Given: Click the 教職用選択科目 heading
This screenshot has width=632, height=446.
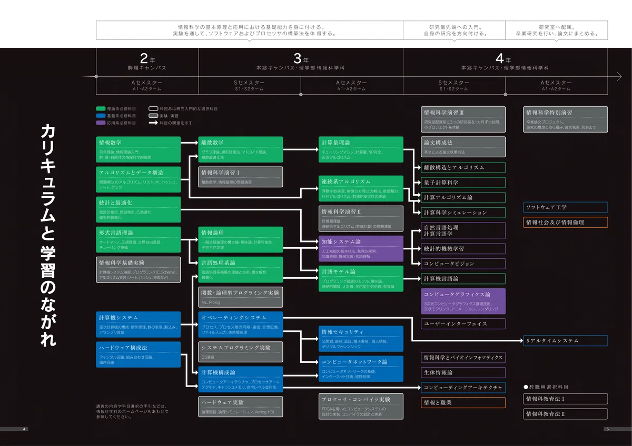Looking at the screenshot, I should click(x=546, y=387).
